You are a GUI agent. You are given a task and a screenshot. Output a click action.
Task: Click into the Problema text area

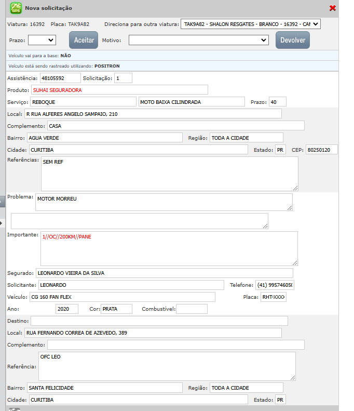[x=164, y=202]
